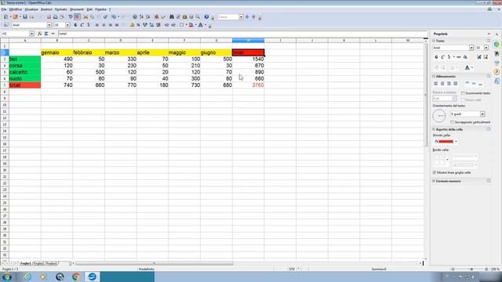Open font name dropdown in Proprietà sidebar
Screen dimensions: 502x282
click(x=471, y=48)
